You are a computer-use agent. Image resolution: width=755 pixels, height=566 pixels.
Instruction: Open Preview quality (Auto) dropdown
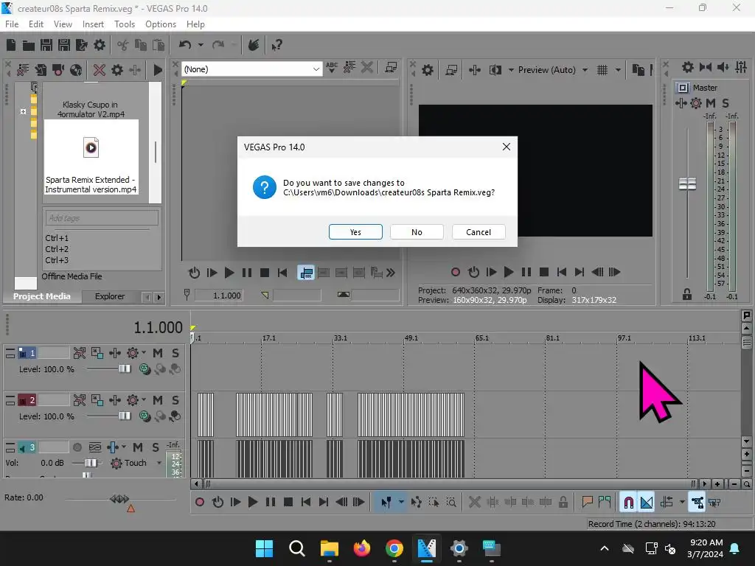point(585,70)
